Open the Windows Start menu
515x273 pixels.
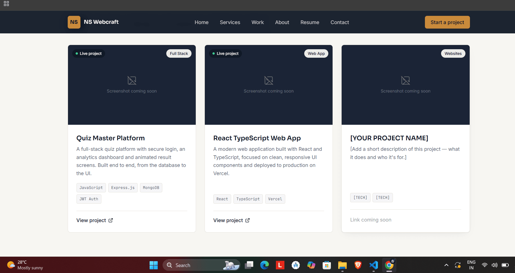154,265
